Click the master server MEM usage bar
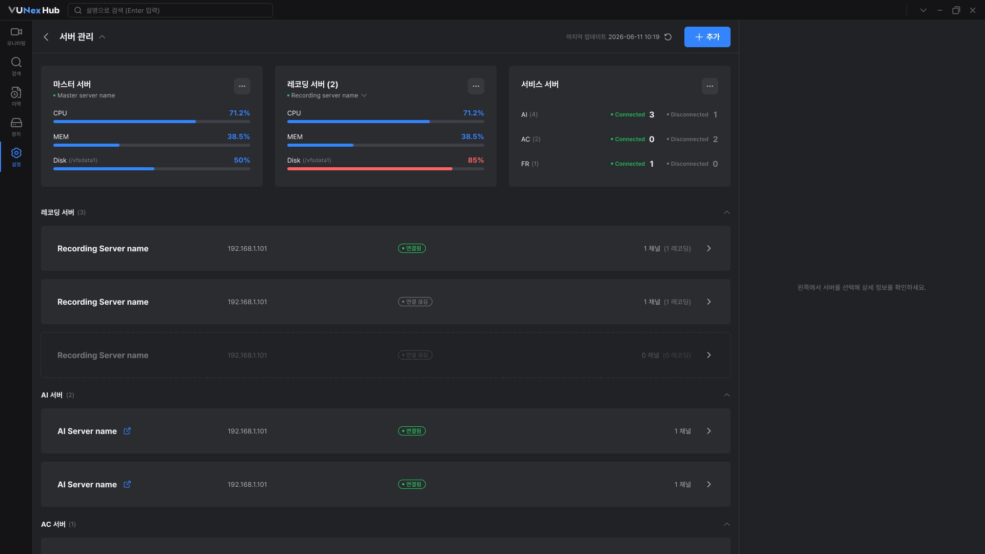Viewport: 985px width, 554px height. coord(152,145)
